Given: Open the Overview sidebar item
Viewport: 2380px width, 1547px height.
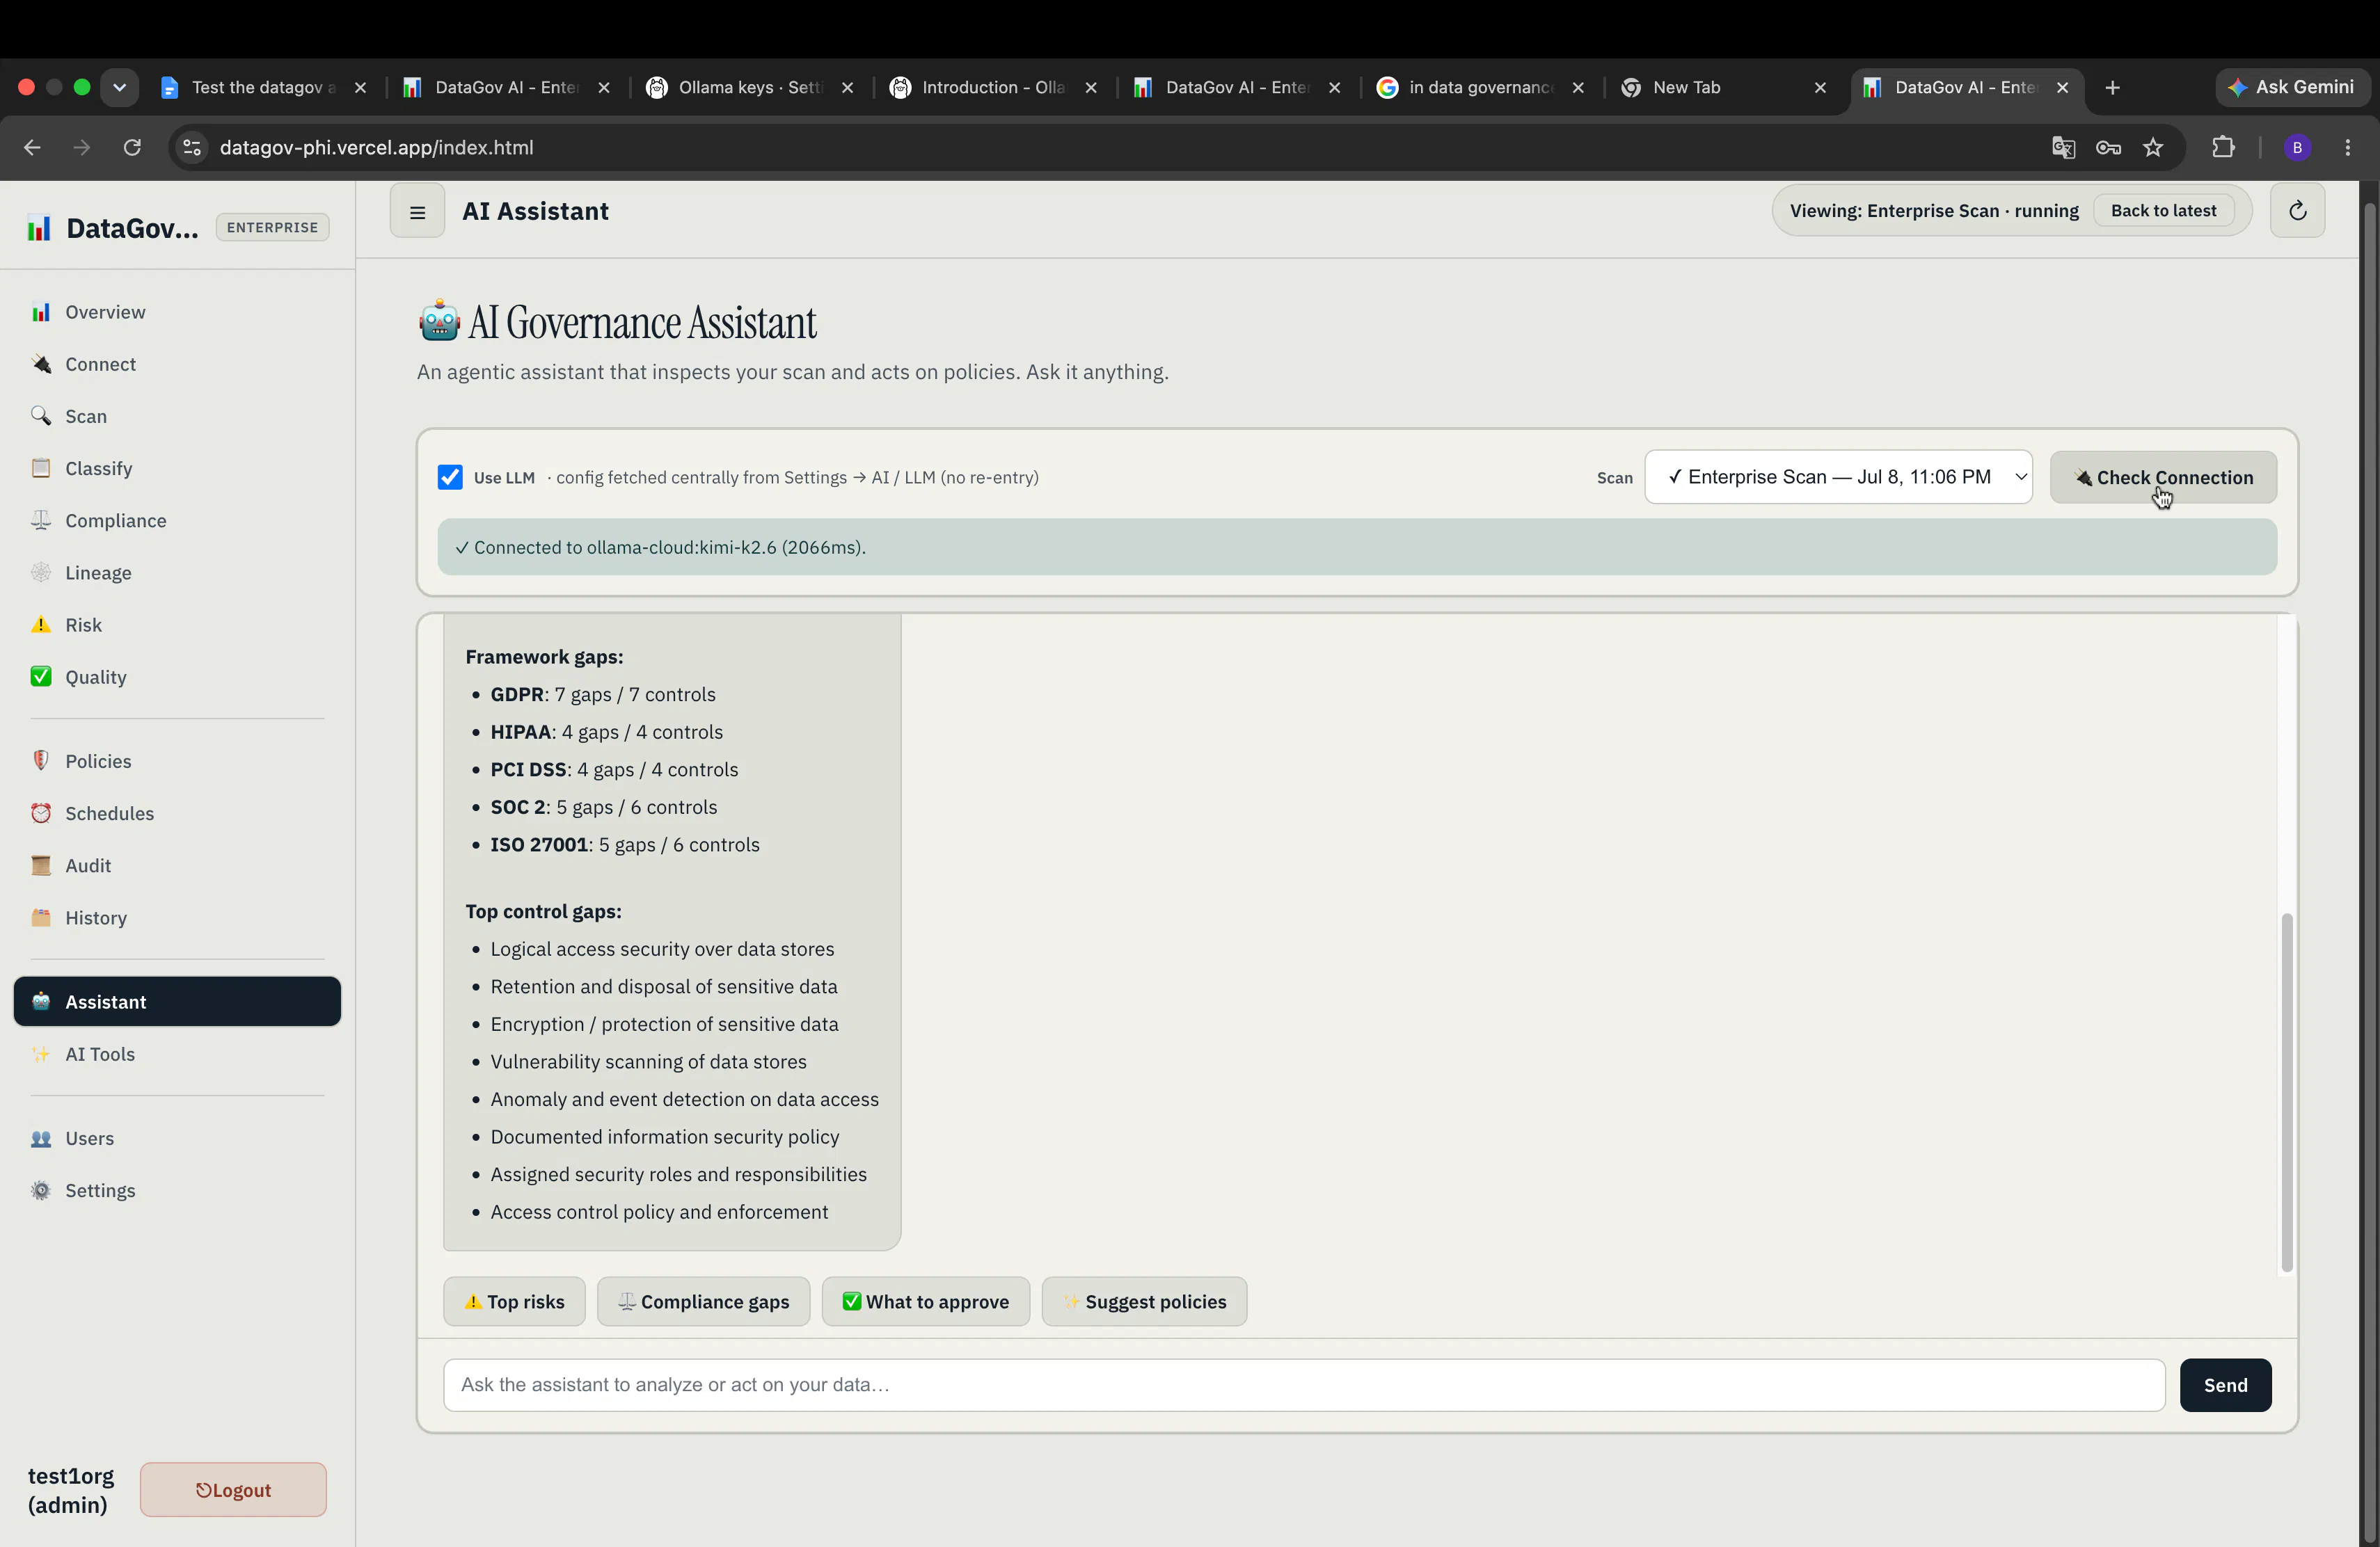Looking at the screenshot, I should [177, 312].
